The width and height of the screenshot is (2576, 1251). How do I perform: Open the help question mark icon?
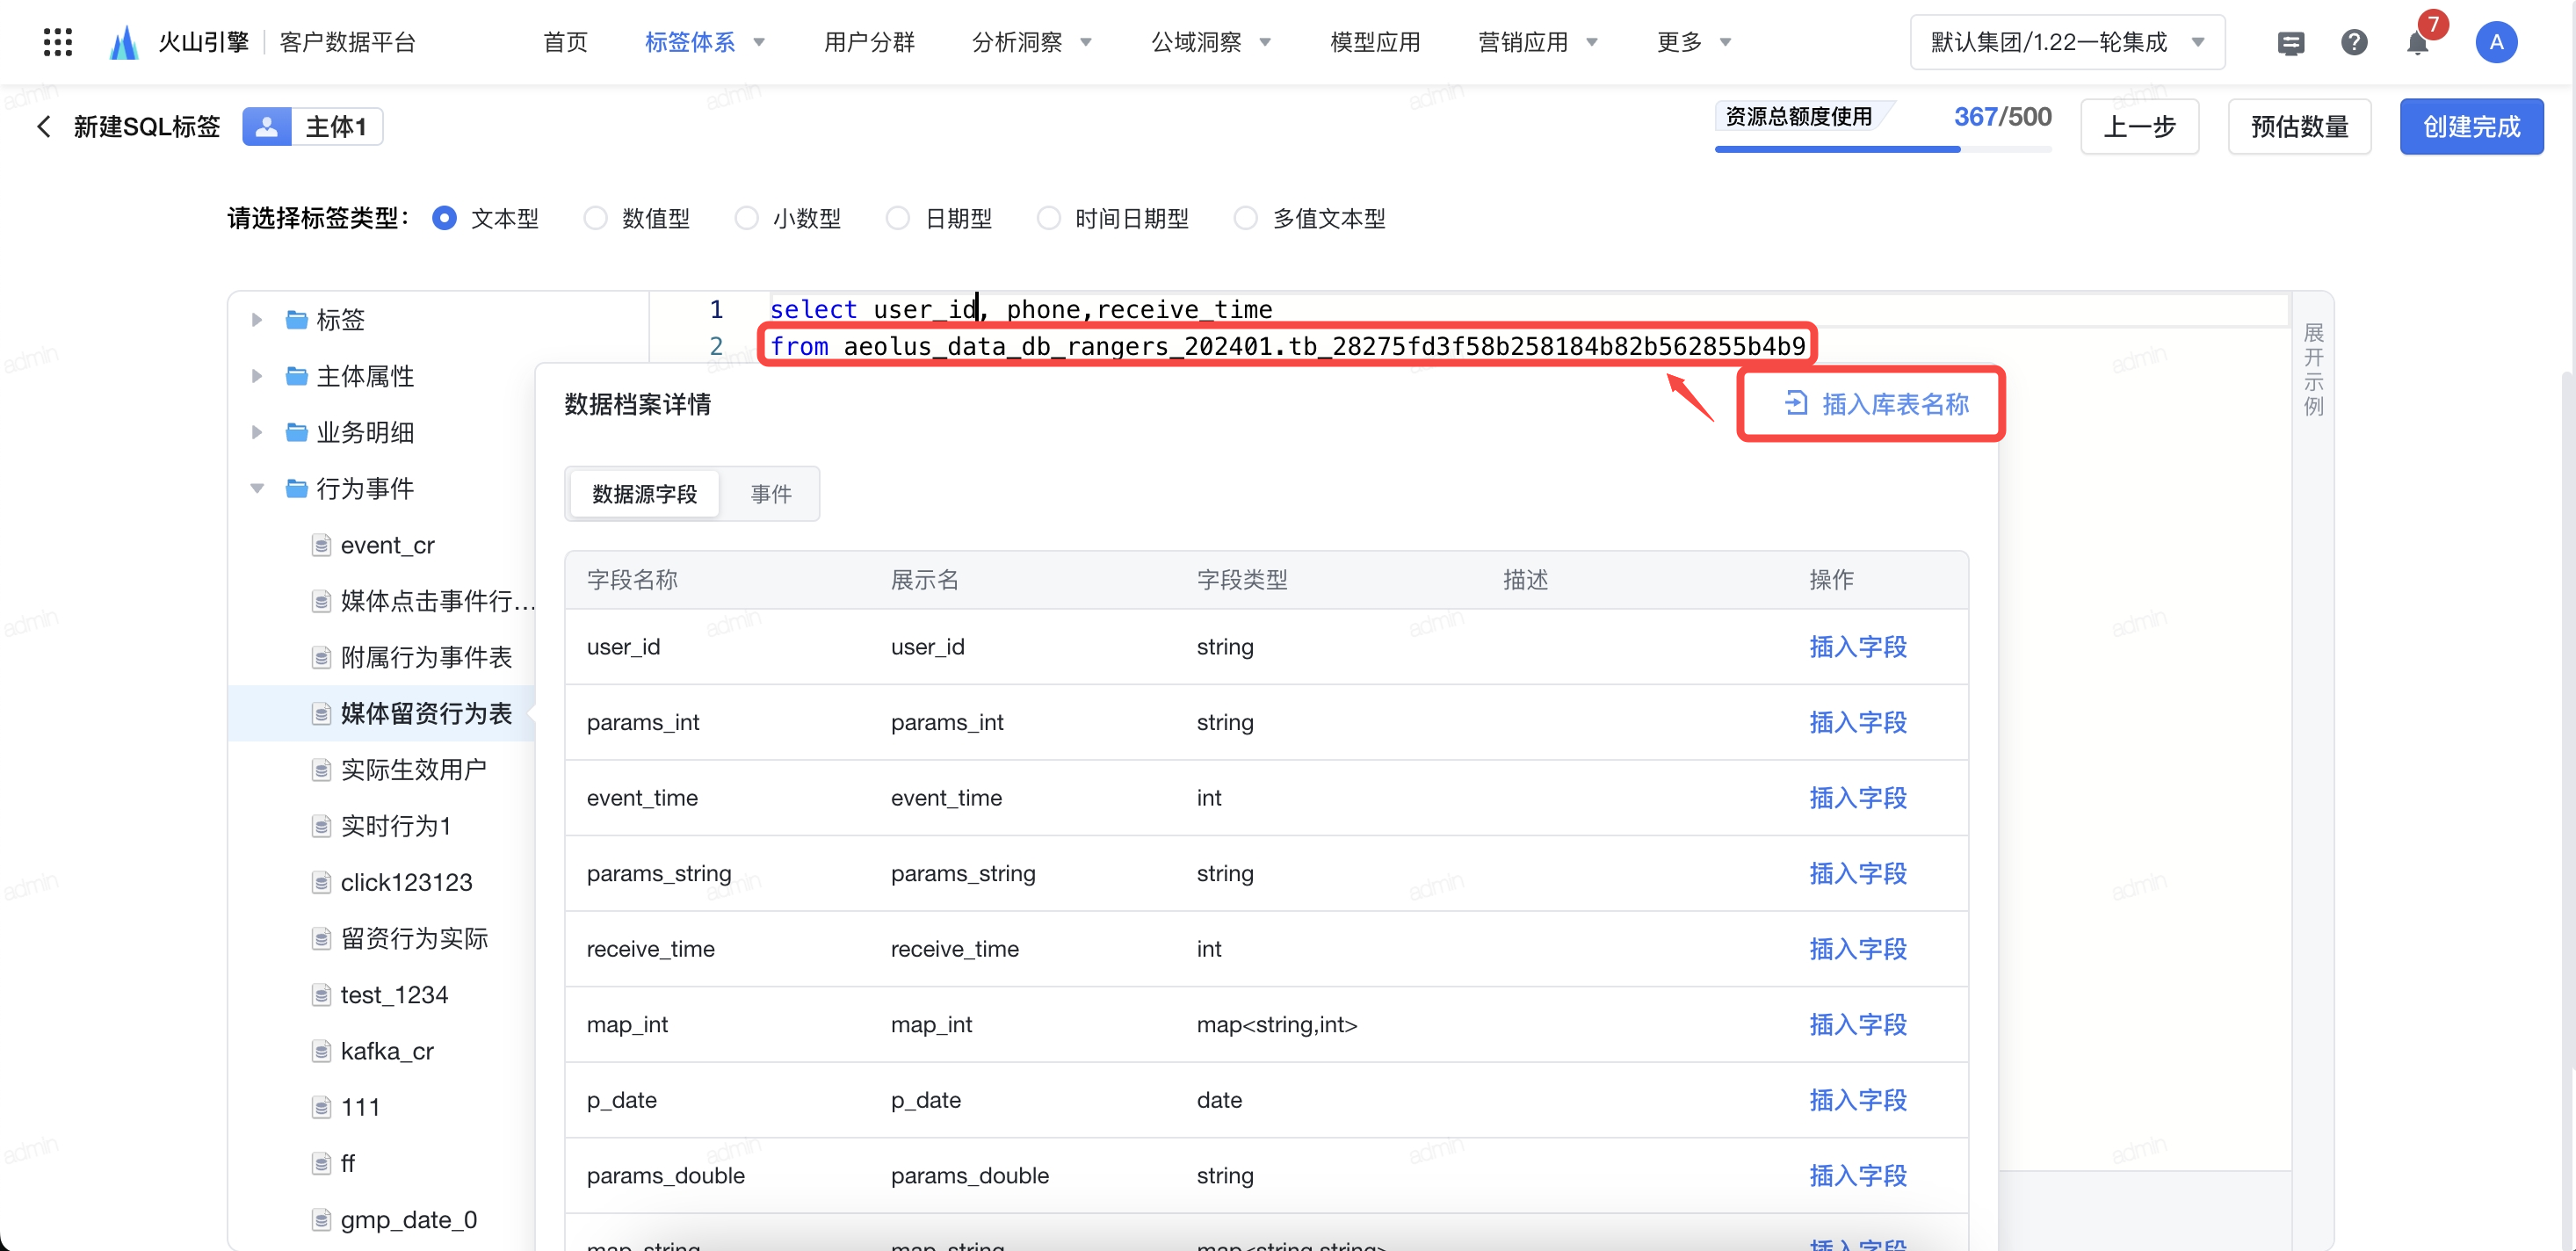click(x=2354, y=42)
